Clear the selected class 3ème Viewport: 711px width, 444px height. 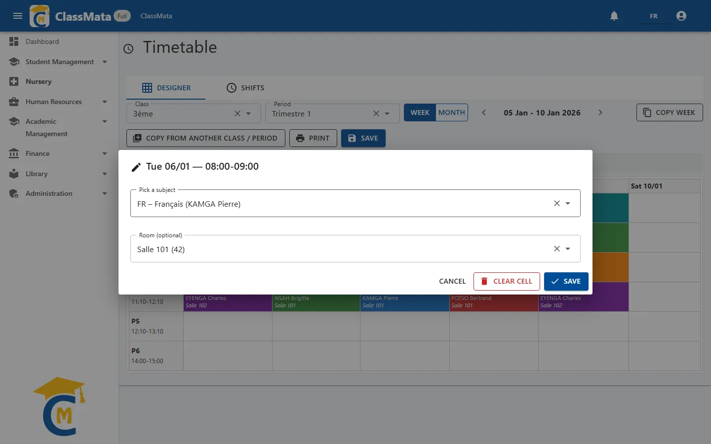(237, 113)
